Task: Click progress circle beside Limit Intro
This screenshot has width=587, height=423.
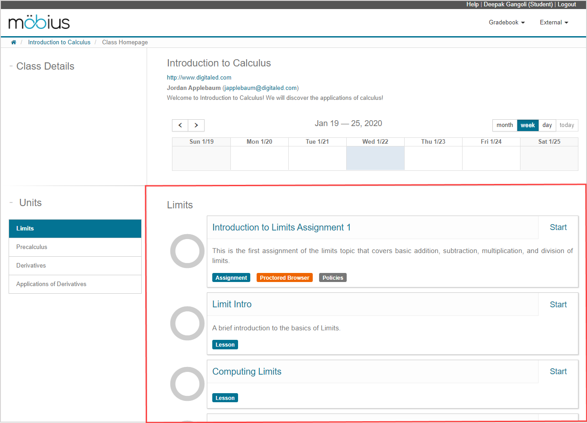Action: pyautogui.click(x=187, y=324)
